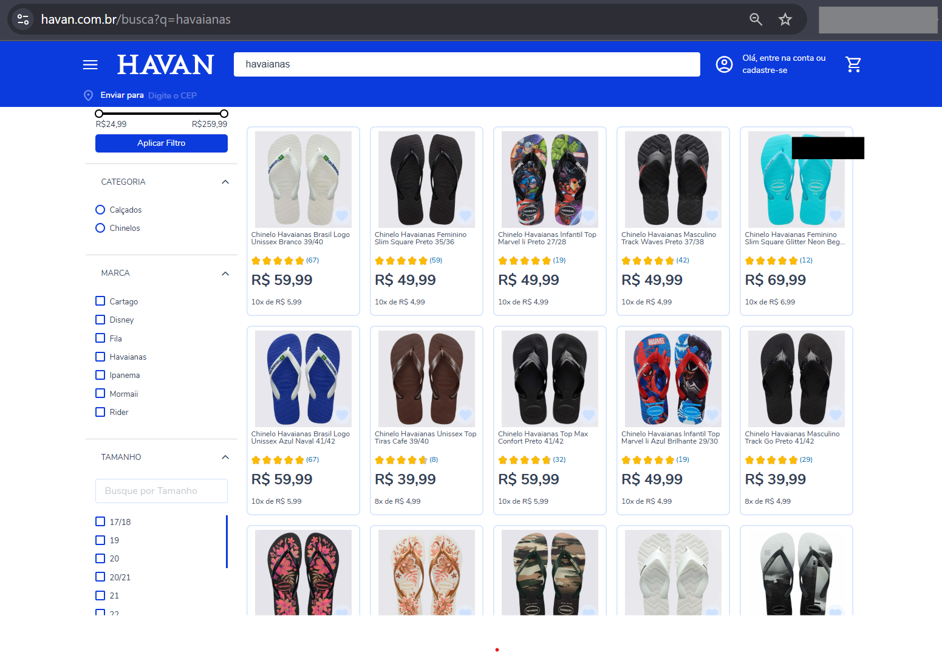The image size is (942, 652).
Task: Tick the size 17/18 checkbox
Action: click(100, 521)
